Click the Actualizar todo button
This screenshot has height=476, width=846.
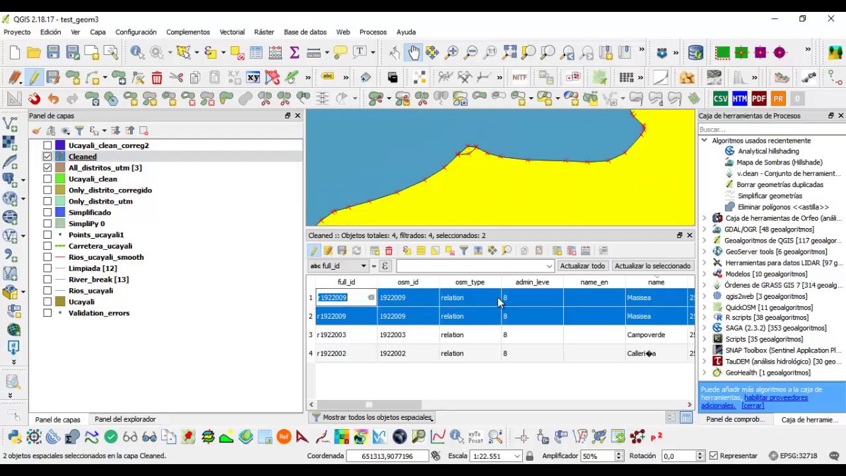[582, 266]
